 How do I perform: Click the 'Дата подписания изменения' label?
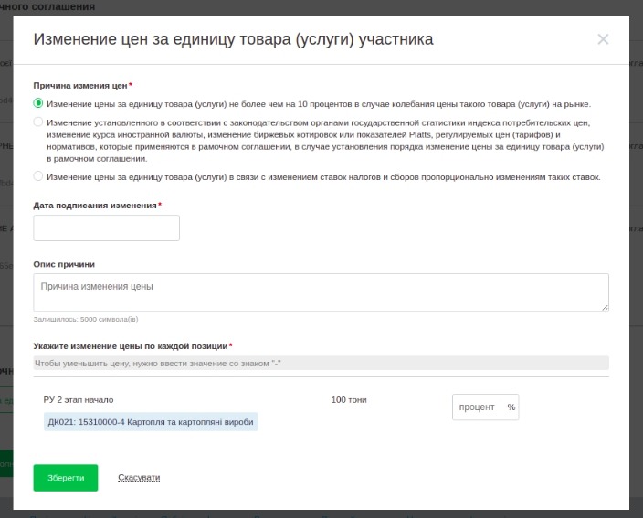click(95, 206)
